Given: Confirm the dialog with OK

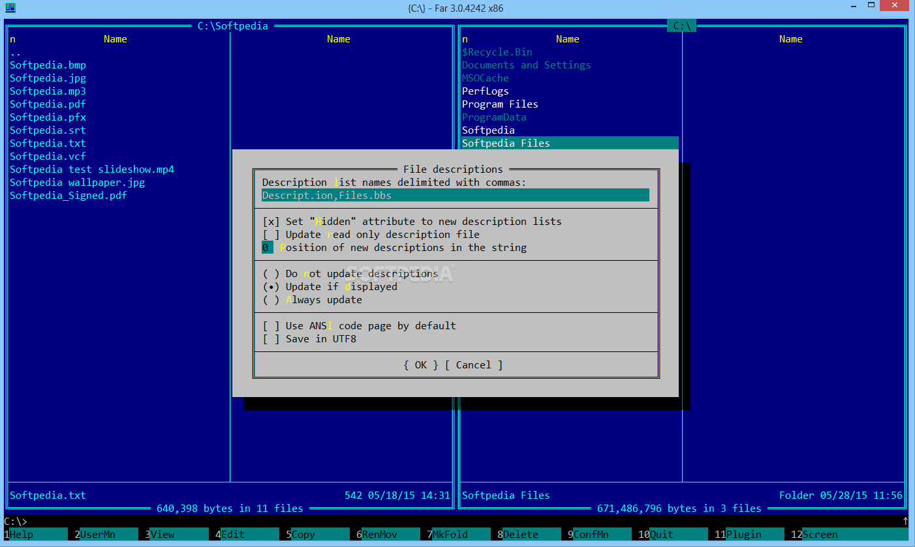Looking at the screenshot, I should pos(421,365).
